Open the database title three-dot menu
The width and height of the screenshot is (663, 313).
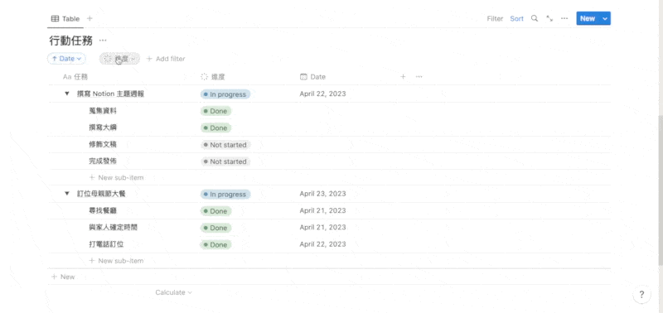(x=103, y=41)
